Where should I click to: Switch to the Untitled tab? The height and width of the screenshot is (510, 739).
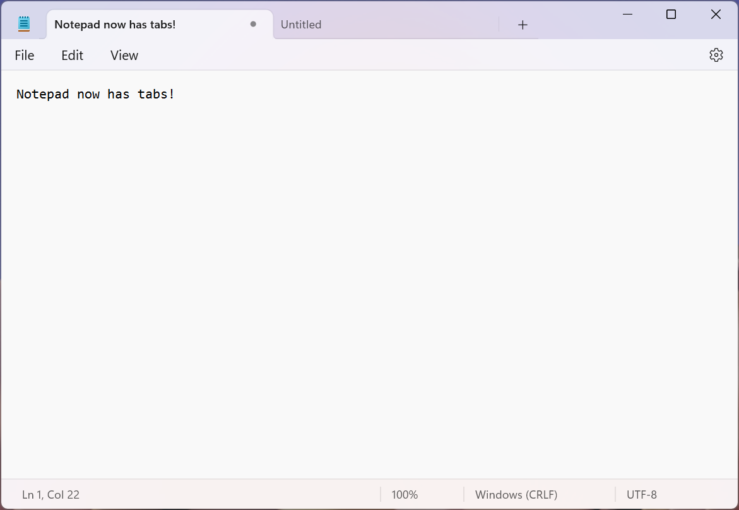pos(386,25)
